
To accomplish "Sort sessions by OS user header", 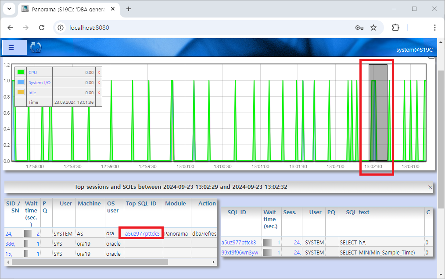I will point(113,207).
